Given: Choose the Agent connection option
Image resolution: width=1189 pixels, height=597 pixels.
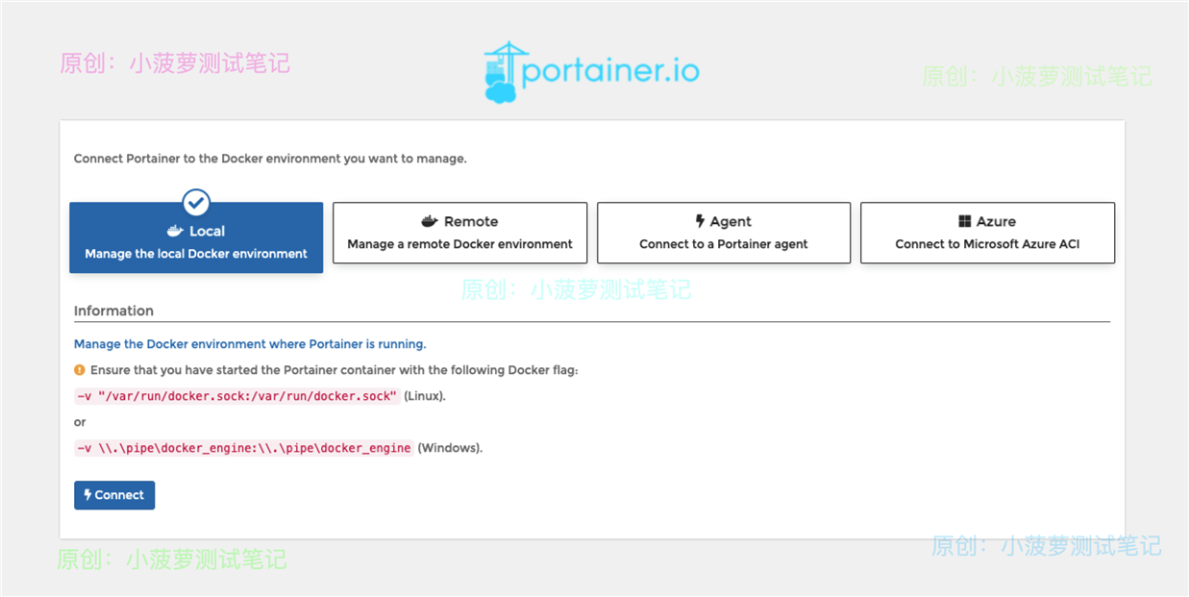Looking at the screenshot, I should pyautogui.click(x=724, y=233).
